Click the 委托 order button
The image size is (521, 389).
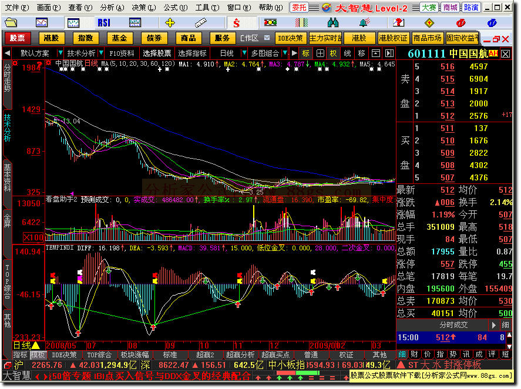(x=299, y=7)
